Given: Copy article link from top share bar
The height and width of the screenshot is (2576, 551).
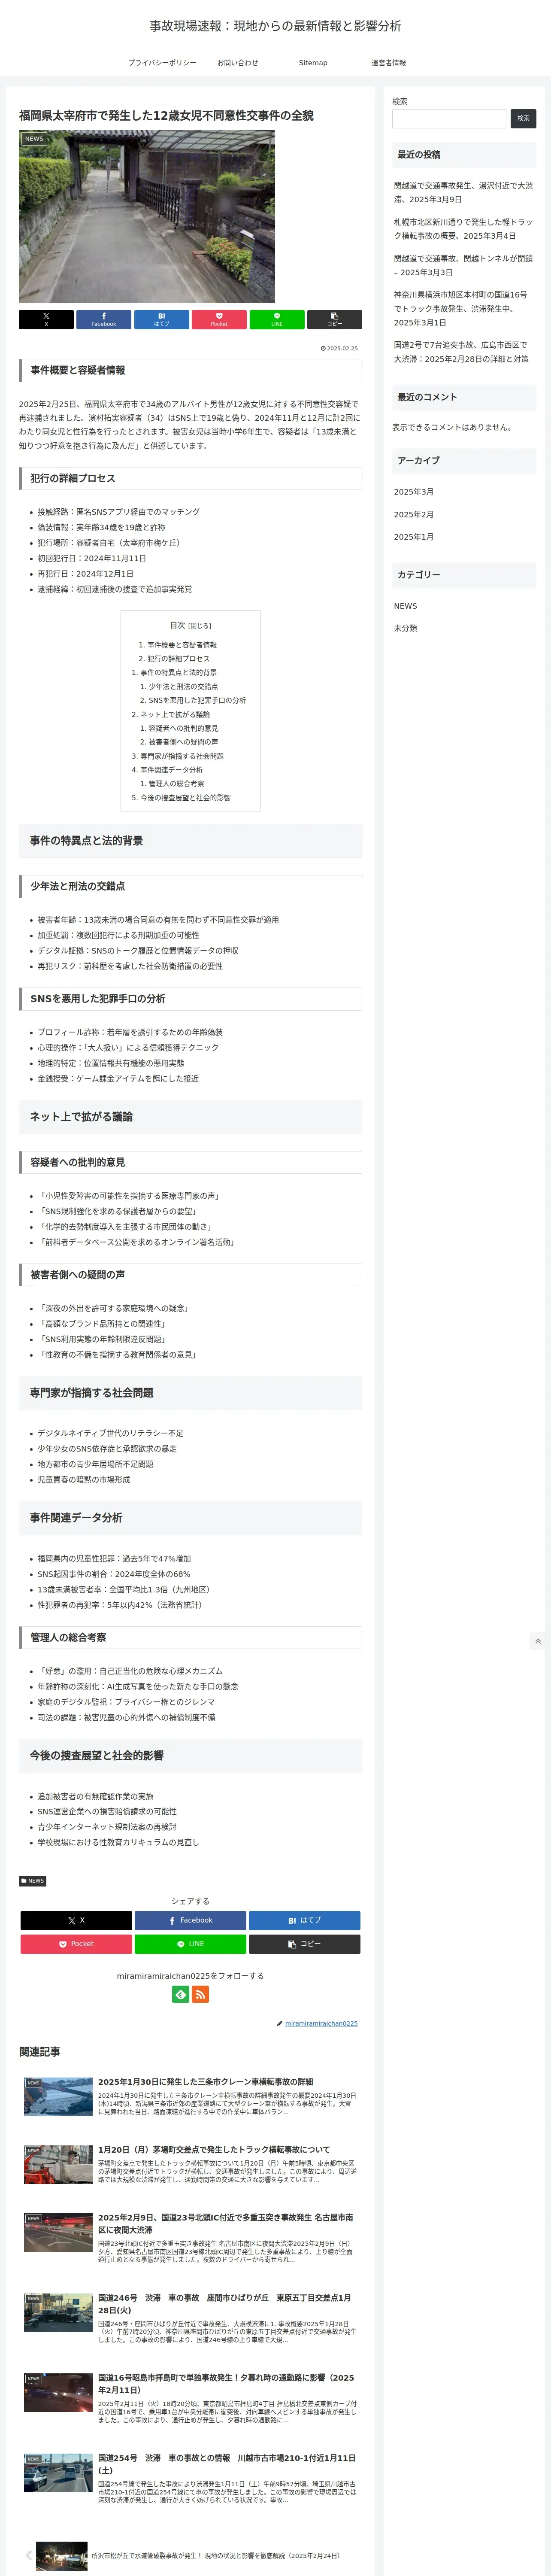Looking at the screenshot, I should coord(334,319).
